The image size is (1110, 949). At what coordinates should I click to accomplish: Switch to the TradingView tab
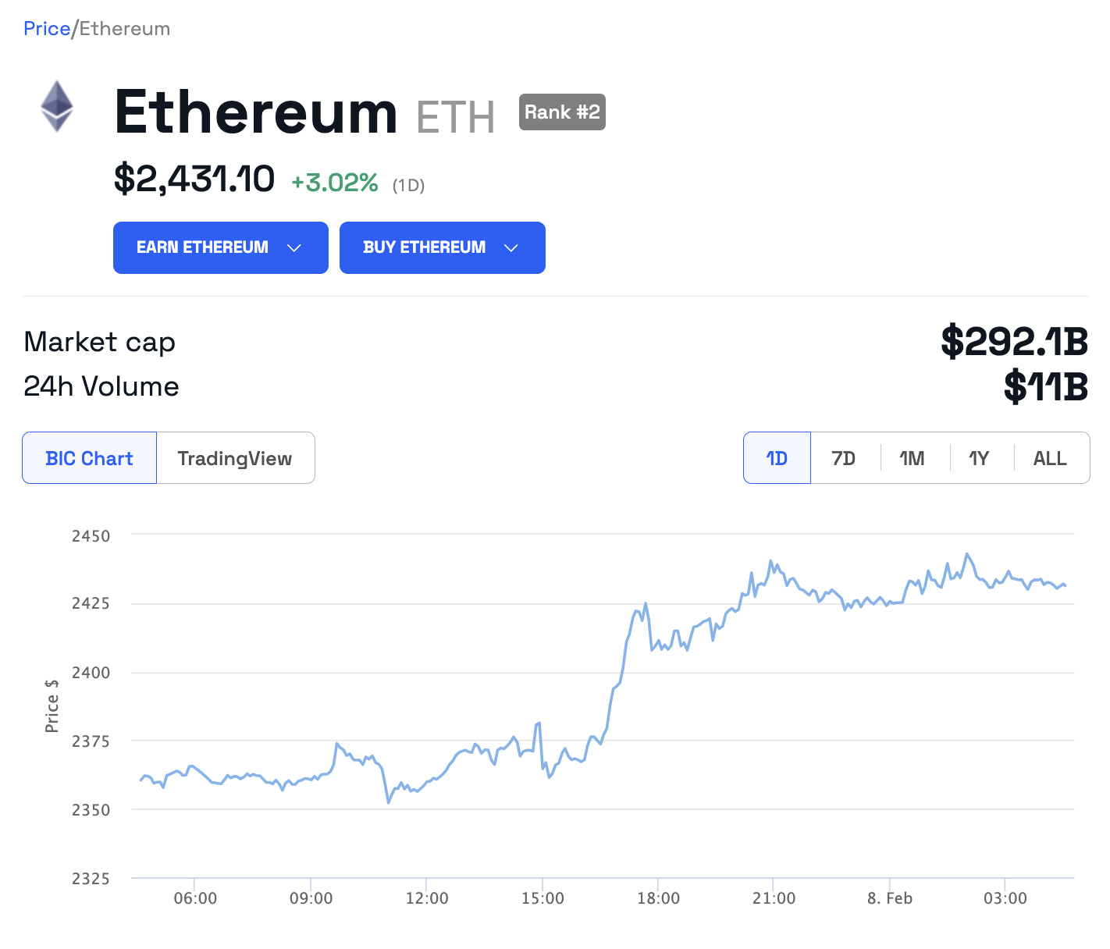[x=235, y=458]
